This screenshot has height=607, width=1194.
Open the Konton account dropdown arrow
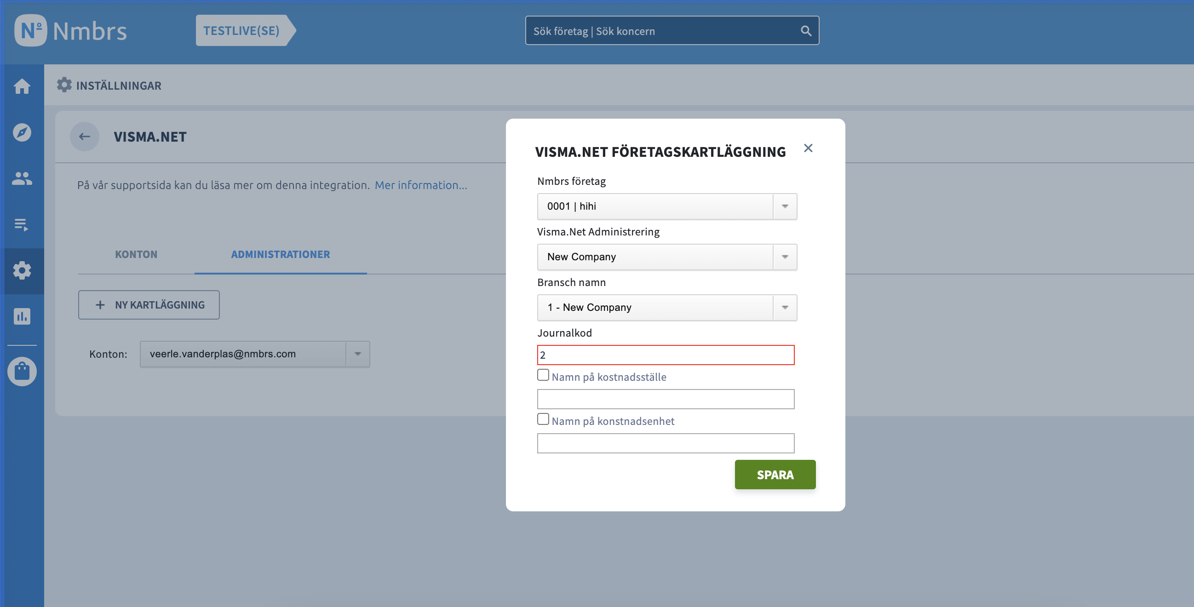pyautogui.click(x=357, y=354)
